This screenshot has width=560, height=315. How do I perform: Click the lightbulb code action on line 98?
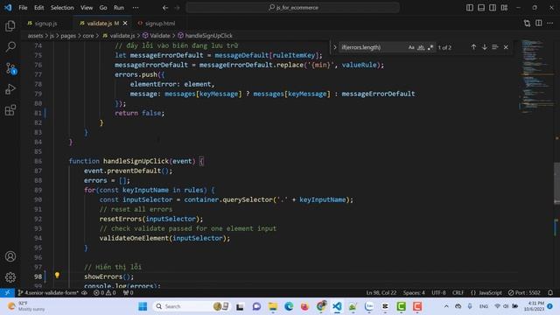(x=57, y=275)
